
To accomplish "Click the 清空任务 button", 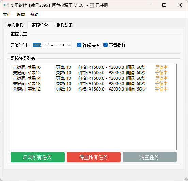I will (x=150, y=157).
